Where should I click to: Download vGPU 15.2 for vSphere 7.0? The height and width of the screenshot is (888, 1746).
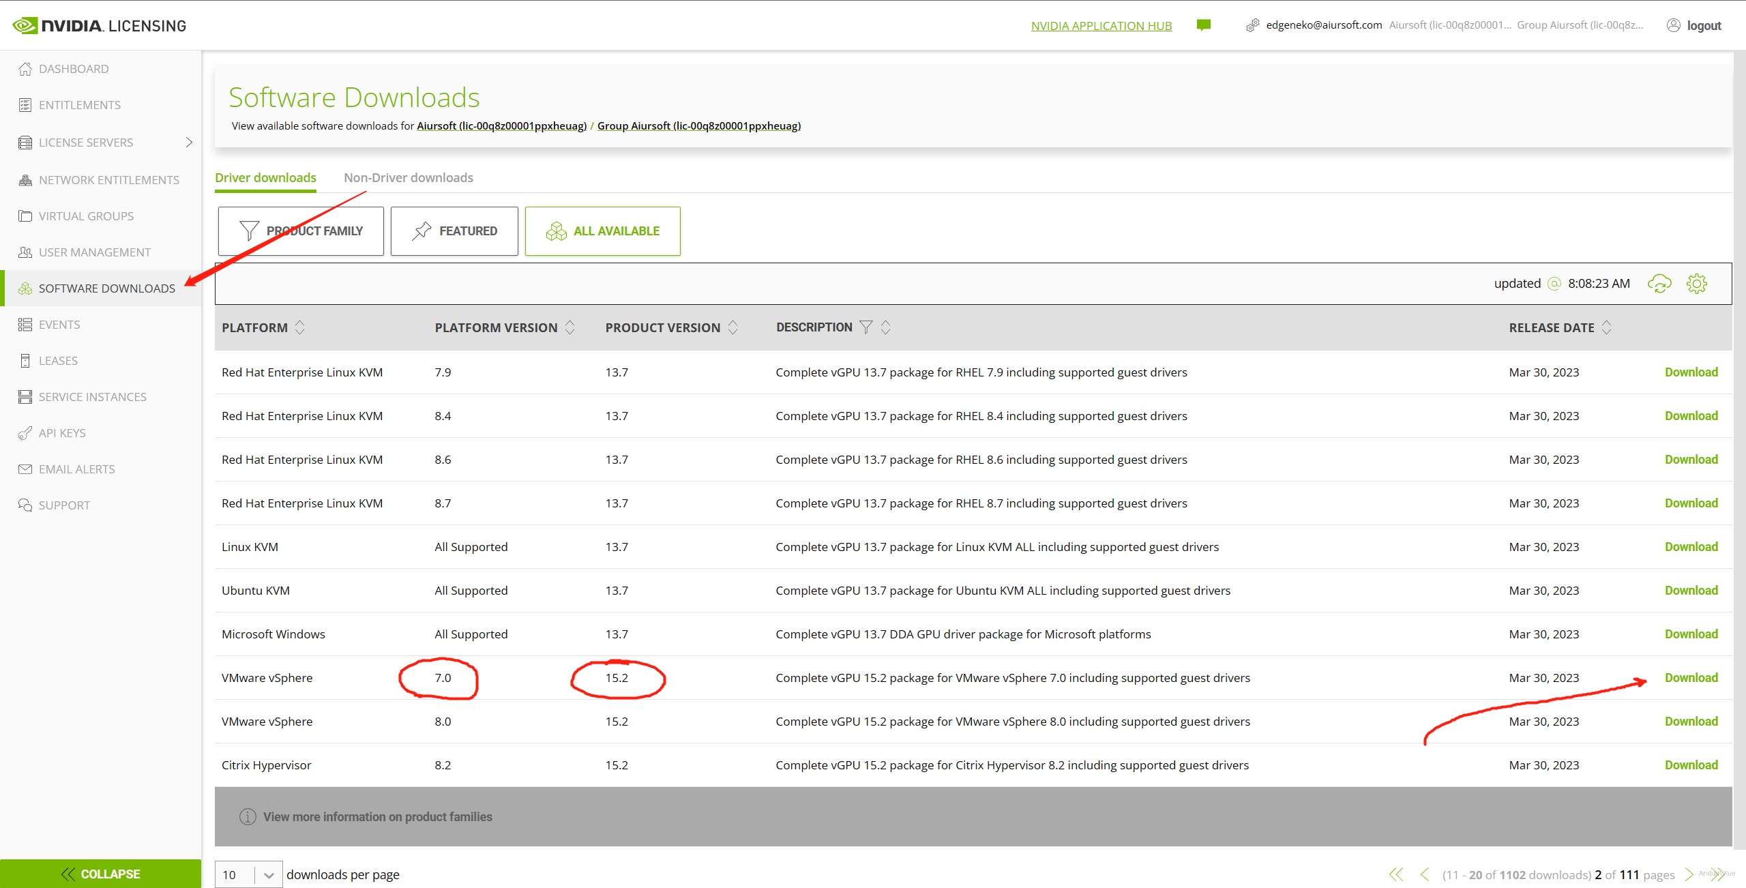click(x=1691, y=678)
